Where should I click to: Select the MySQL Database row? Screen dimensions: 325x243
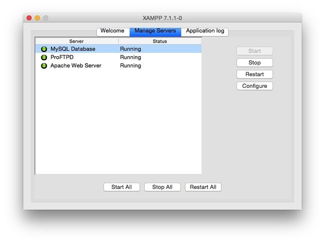tap(118, 49)
